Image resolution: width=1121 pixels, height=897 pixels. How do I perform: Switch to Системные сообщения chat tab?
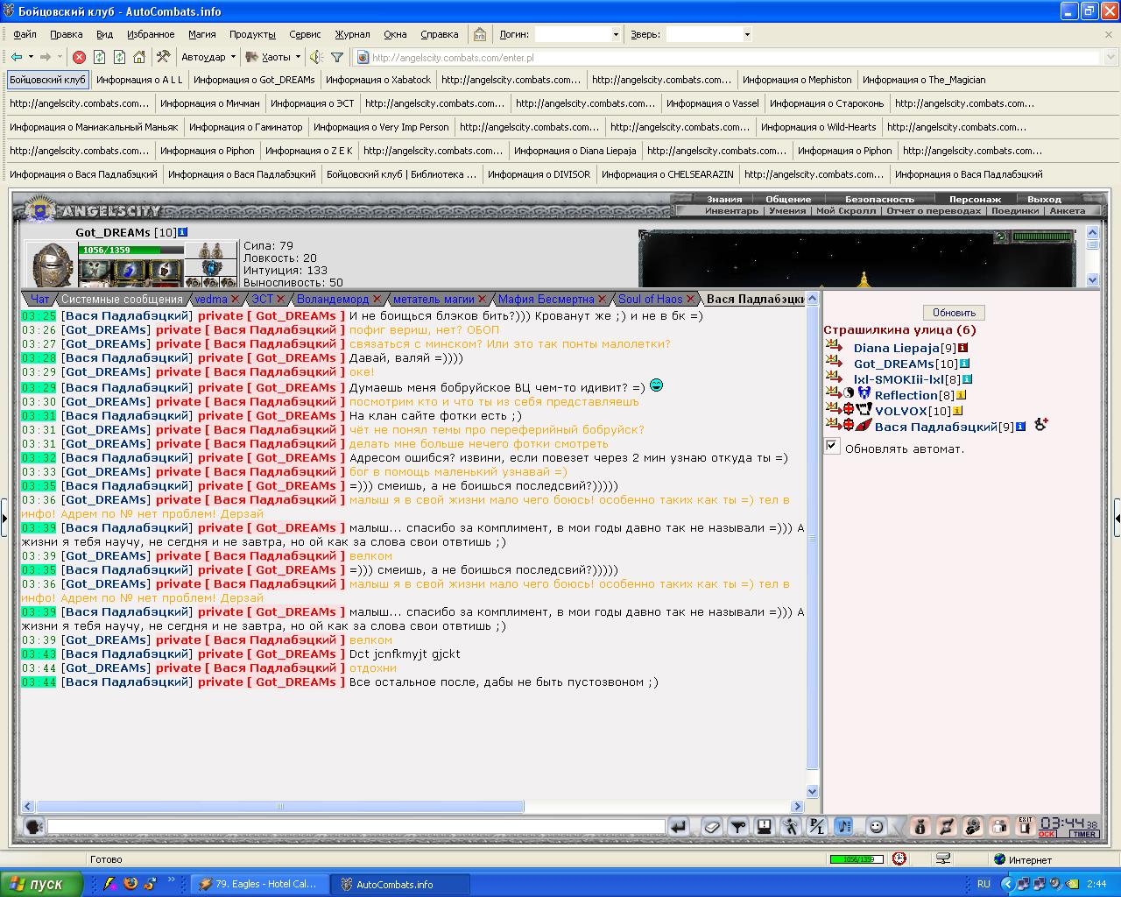click(x=122, y=300)
